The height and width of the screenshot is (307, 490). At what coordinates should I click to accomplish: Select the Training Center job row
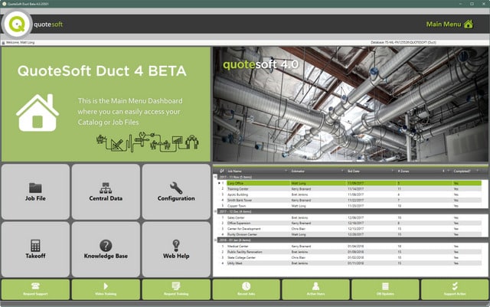click(350, 189)
